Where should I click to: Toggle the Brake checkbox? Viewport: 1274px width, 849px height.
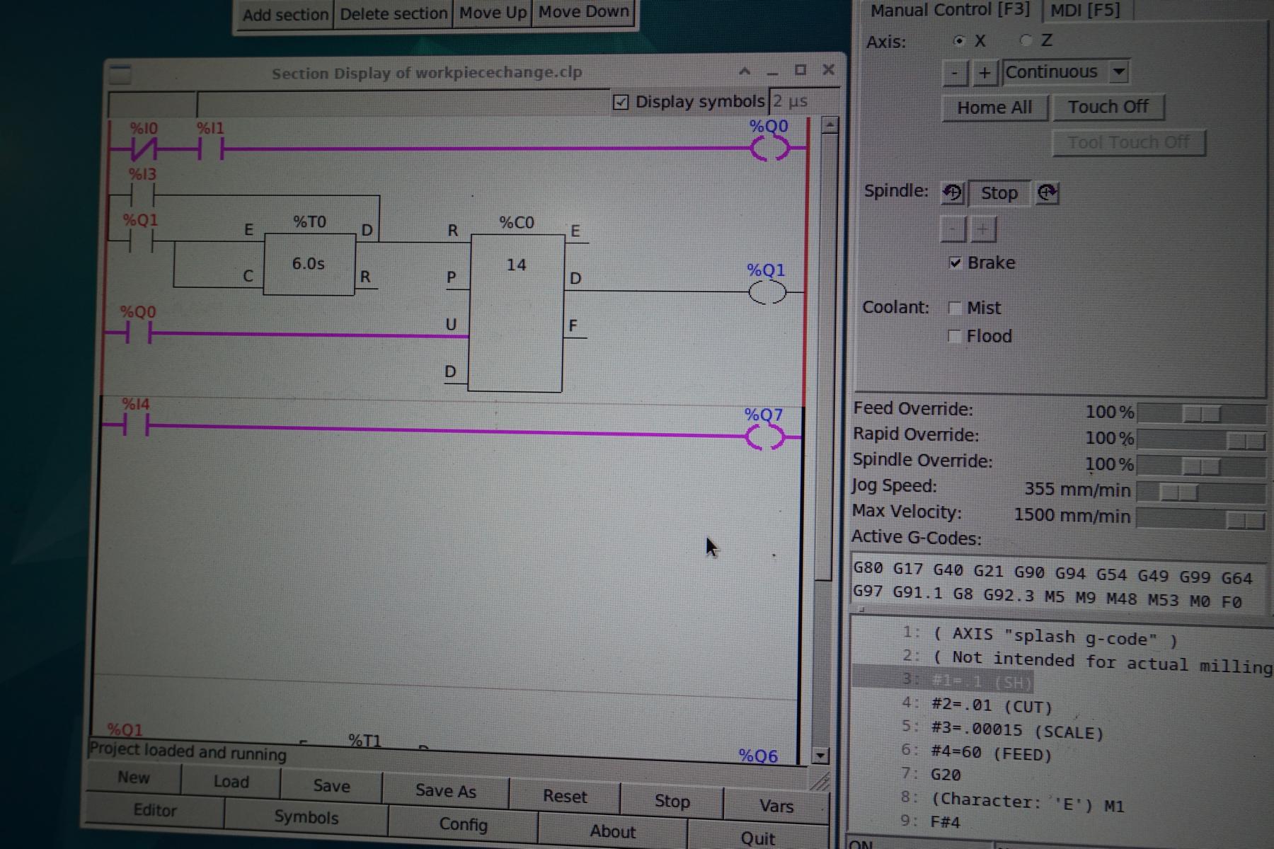(x=955, y=263)
